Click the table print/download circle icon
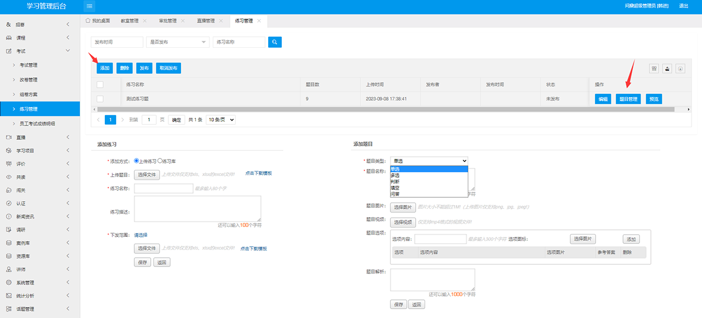 coord(681,69)
